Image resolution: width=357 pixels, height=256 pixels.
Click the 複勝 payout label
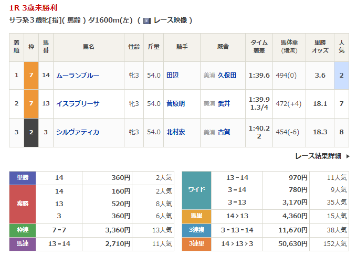(22, 204)
